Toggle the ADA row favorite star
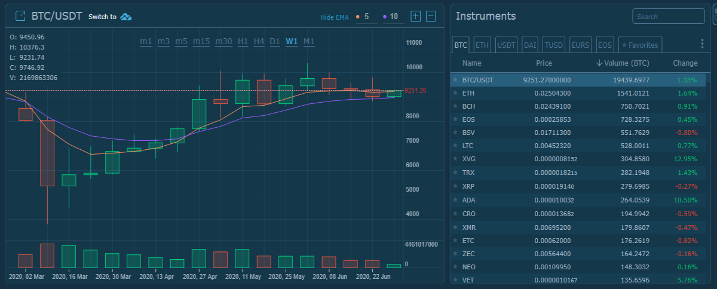Image resolution: width=717 pixels, height=289 pixels. click(x=456, y=200)
